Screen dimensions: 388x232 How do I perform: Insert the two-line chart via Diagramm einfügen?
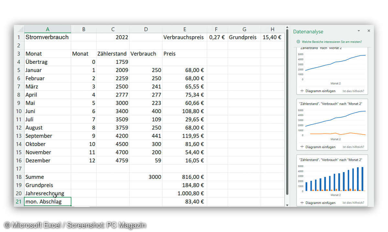pos(318,147)
